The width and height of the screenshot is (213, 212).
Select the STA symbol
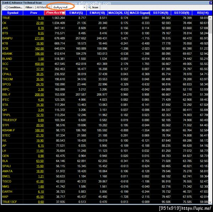click(x=5, y=105)
